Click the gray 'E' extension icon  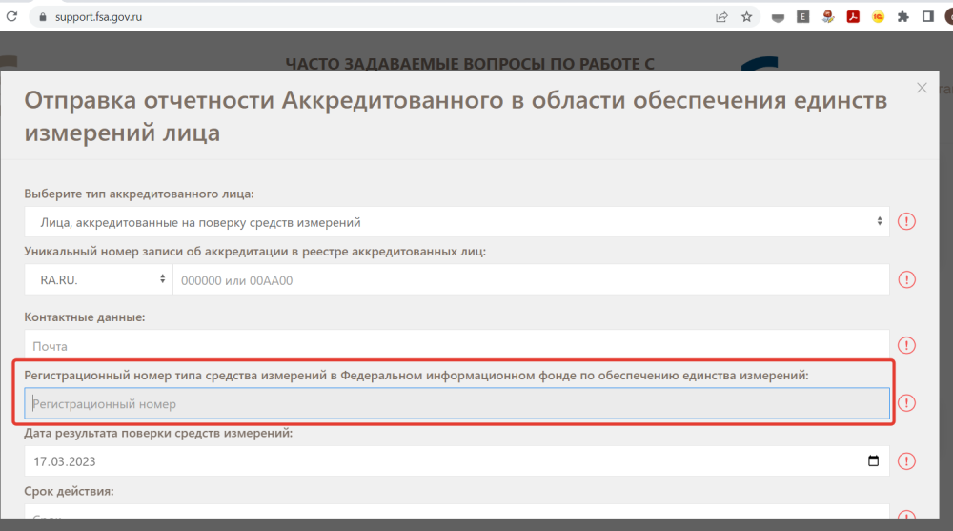coord(803,17)
